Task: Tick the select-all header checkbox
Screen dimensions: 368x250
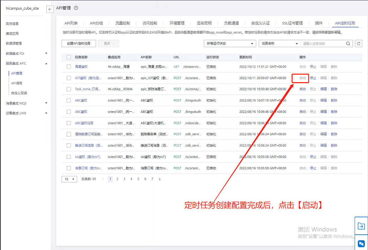Action: (x=69, y=57)
